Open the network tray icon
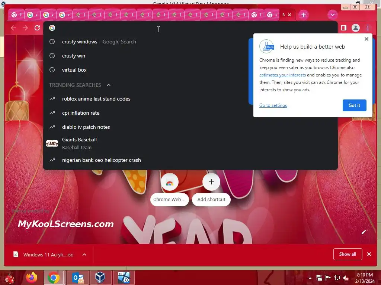 coord(337,278)
